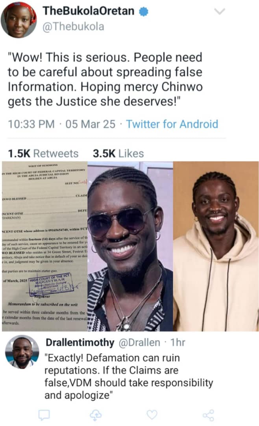Open the photo of man wearing sunglasses

pos(130,246)
